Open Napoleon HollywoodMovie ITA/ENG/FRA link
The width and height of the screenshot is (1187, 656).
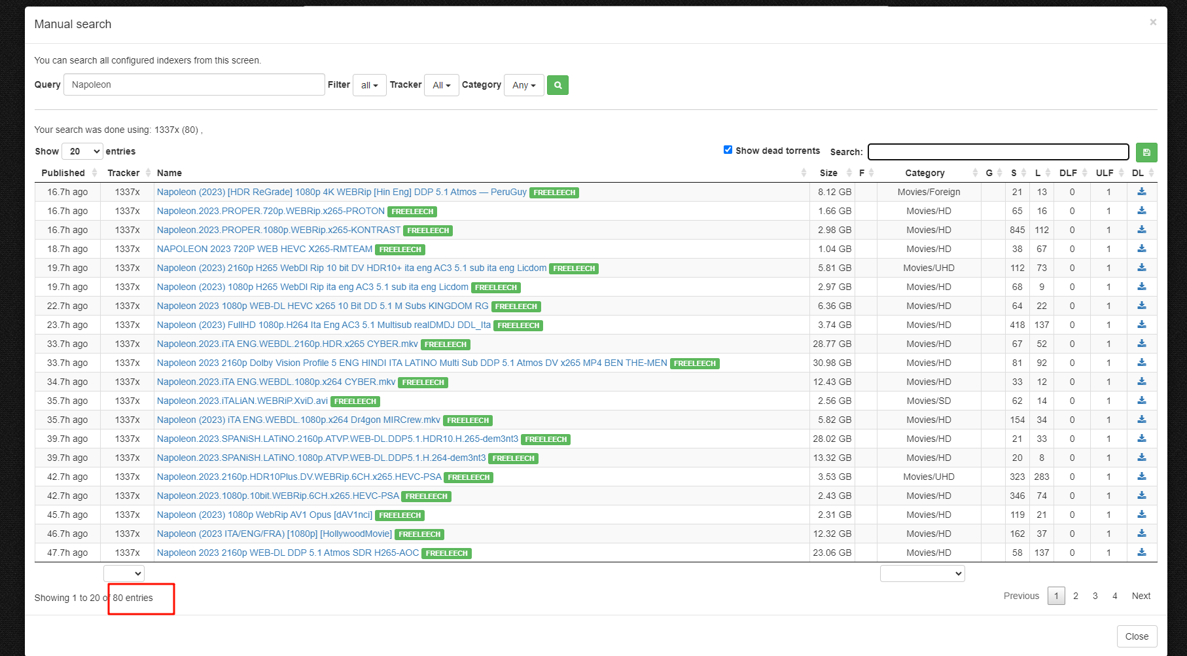coord(274,534)
